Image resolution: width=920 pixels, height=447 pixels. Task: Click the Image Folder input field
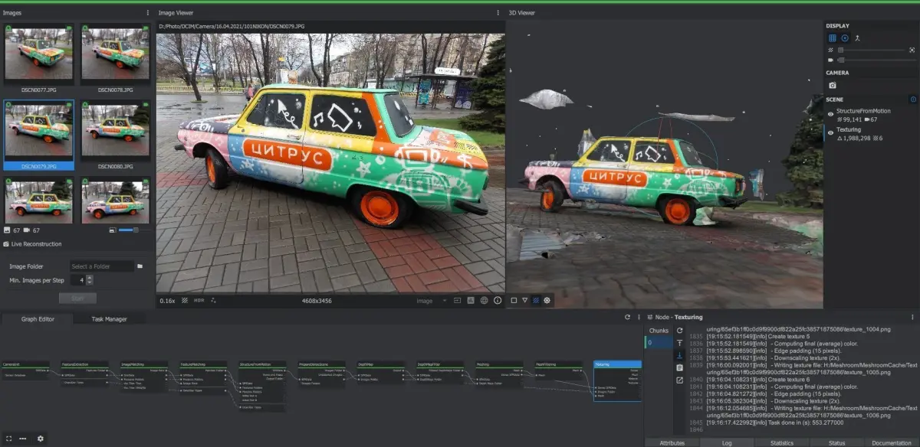click(x=101, y=266)
